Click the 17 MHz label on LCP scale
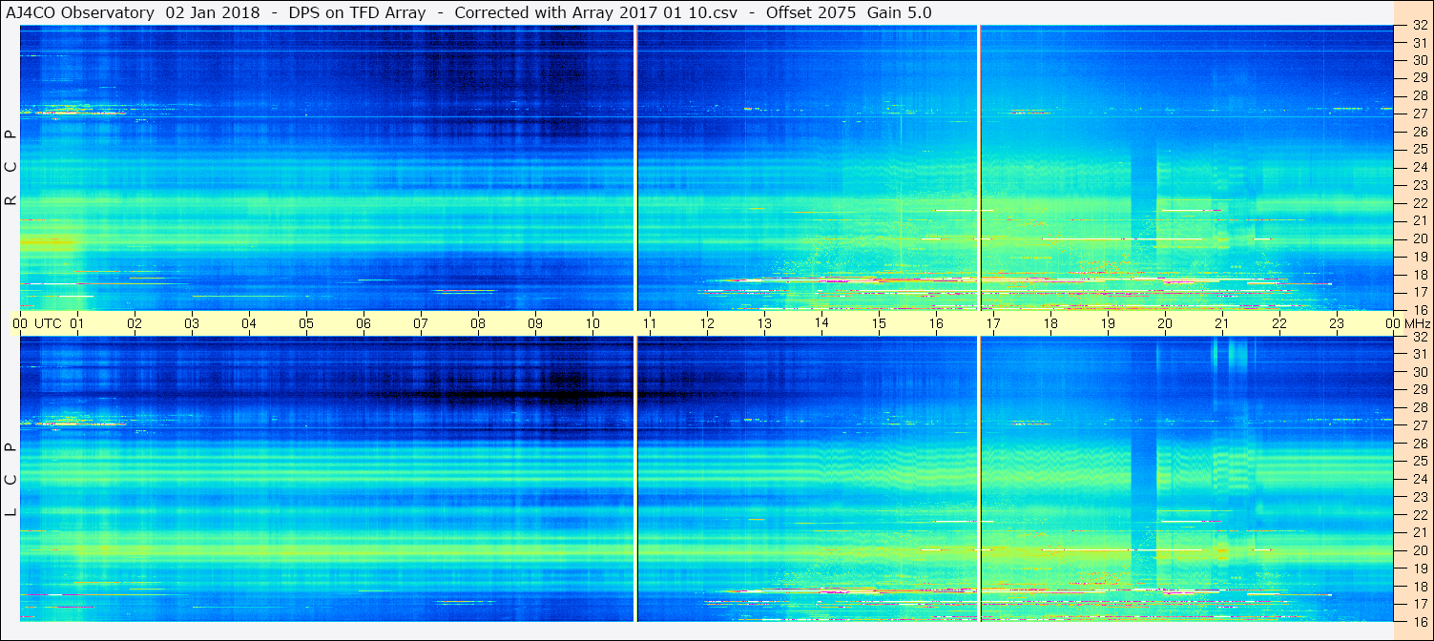The height and width of the screenshot is (641, 1434). click(x=1420, y=604)
